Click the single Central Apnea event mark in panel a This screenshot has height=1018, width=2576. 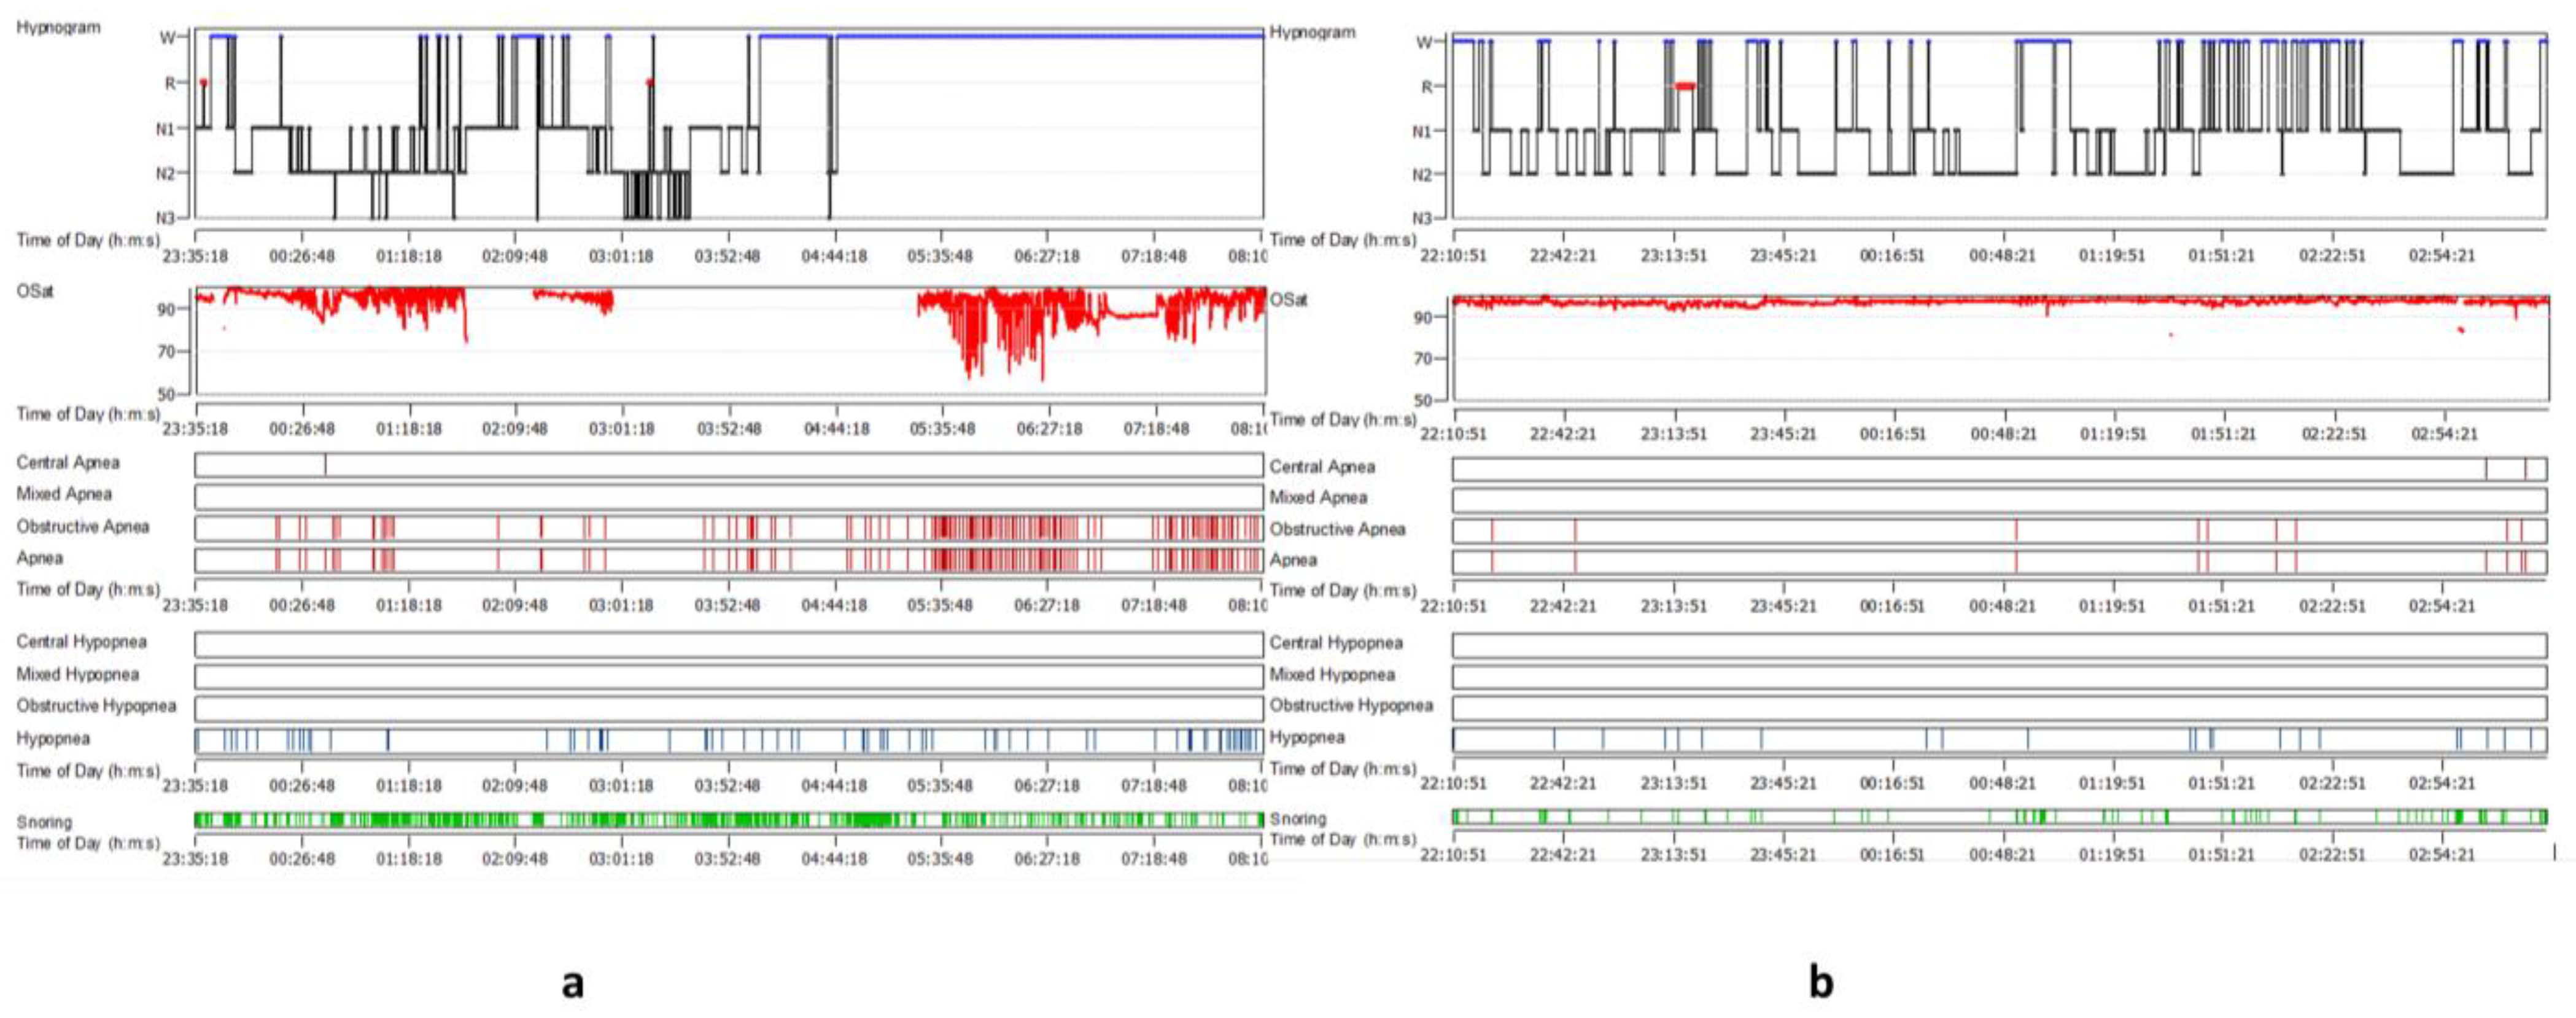click(x=325, y=464)
